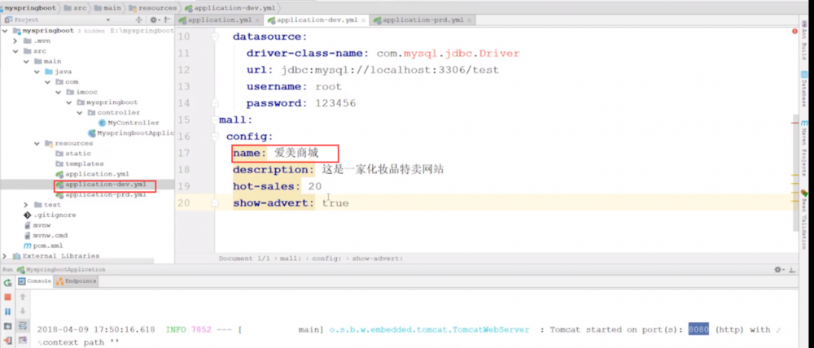The image size is (814, 348).
Task: Collapse the com package
Action: [47, 82]
